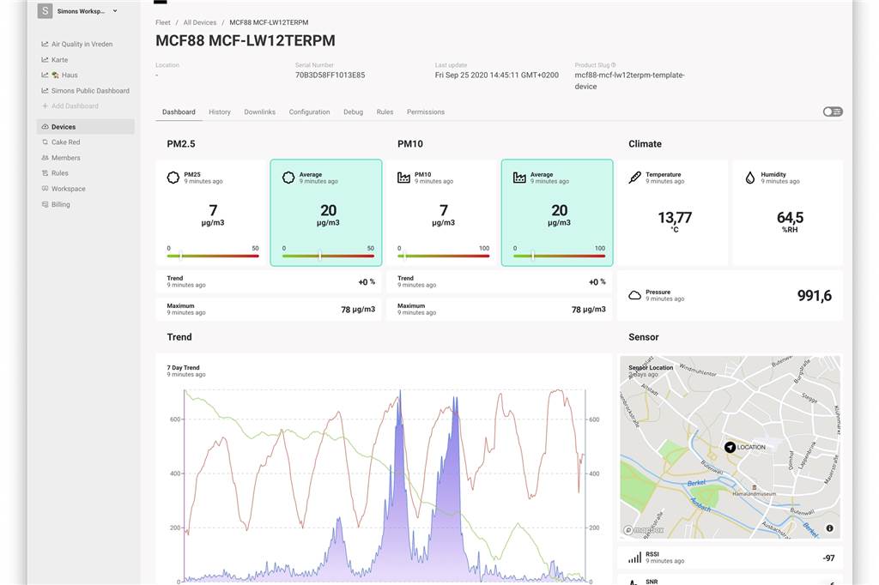Click the LOCATION marker on map
This screenshot has height=585, width=879.
pyautogui.click(x=730, y=447)
